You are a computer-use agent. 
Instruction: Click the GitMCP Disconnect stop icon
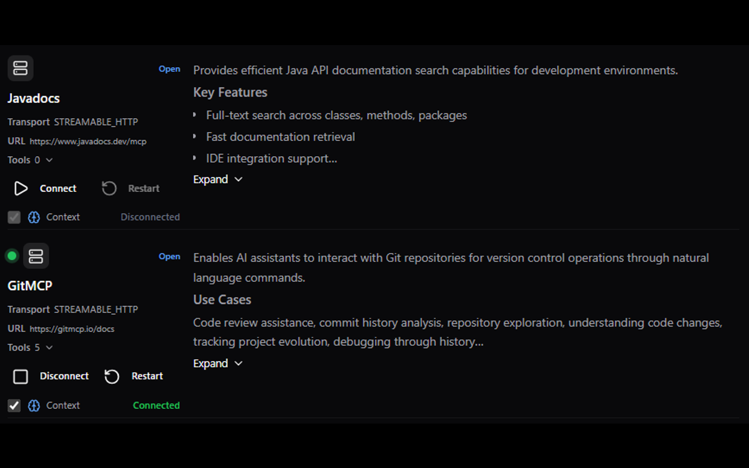pyautogui.click(x=20, y=376)
